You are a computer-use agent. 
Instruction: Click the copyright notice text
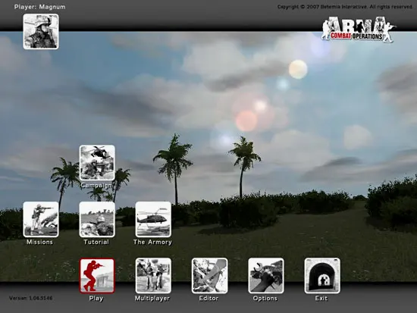click(345, 7)
